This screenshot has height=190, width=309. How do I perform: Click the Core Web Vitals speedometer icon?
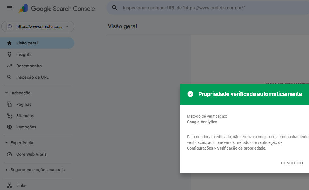tap(10, 154)
